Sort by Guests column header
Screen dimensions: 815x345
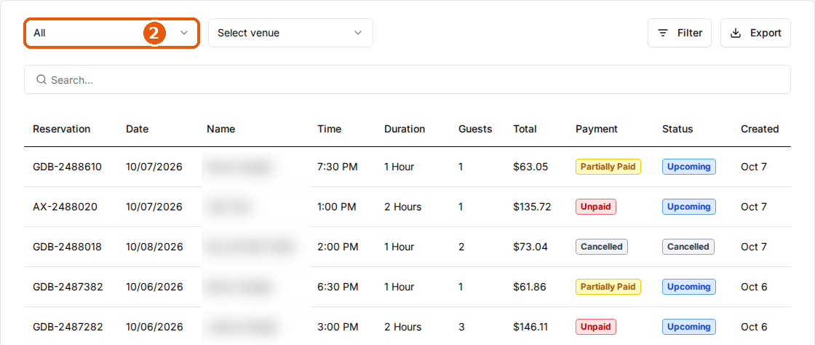pyautogui.click(x=475, y=129)
